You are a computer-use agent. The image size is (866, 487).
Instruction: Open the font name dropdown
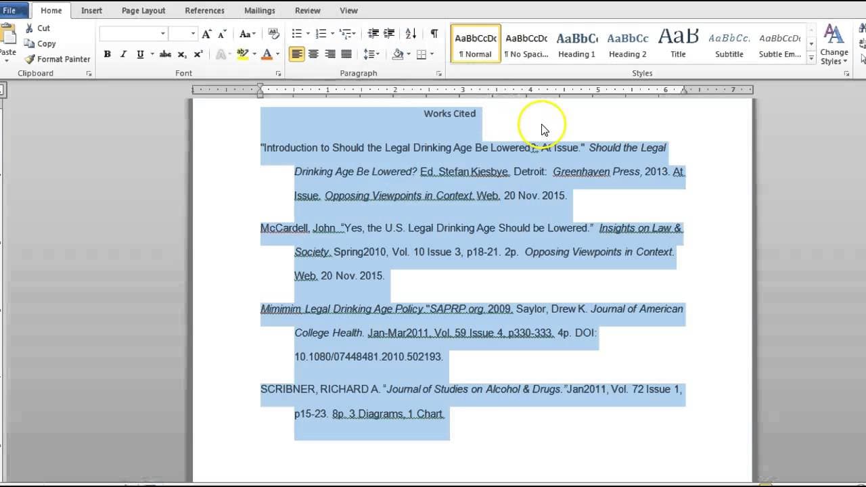tap(162, 34)
